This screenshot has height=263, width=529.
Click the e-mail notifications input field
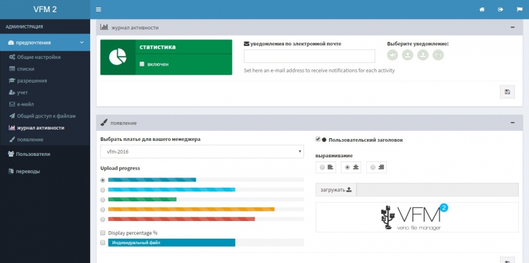coord(310,56)
